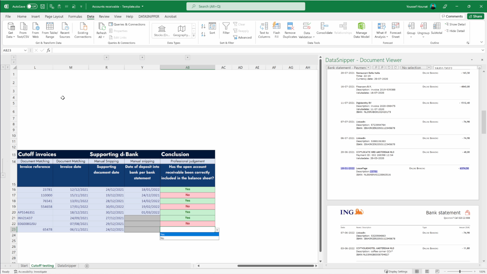
Task: Open the Flash Fill tool
Action: point(276,30)
